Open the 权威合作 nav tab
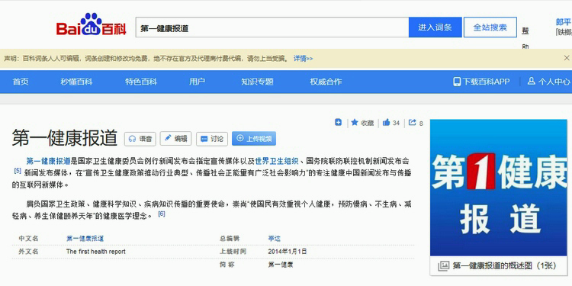This screenshot has width=572, height=286. click(326, 82)
